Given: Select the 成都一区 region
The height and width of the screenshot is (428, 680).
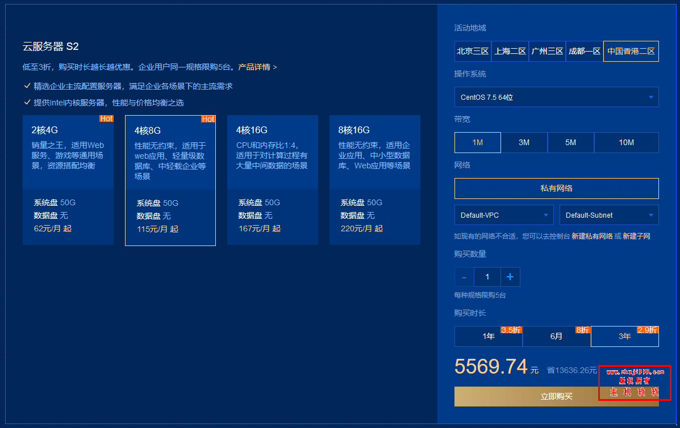Looking at the screenshot, I should (585, 52).
